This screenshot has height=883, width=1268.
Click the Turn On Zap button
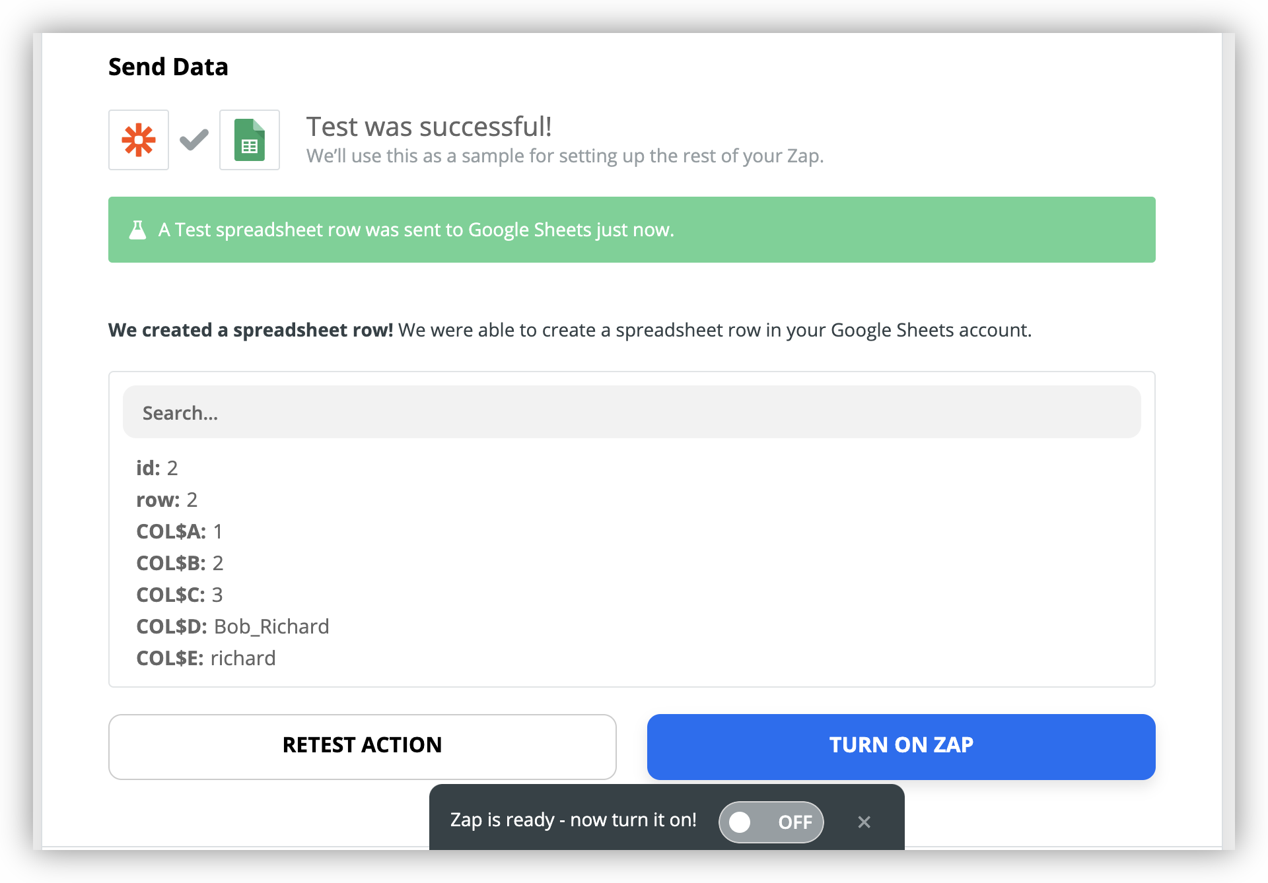(x=901, y=746)
